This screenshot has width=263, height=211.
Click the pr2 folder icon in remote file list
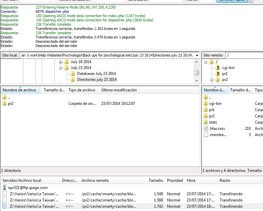tap(206, 116)
